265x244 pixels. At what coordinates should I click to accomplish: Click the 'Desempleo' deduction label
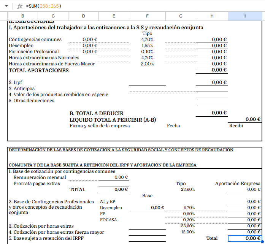point(21,46)
